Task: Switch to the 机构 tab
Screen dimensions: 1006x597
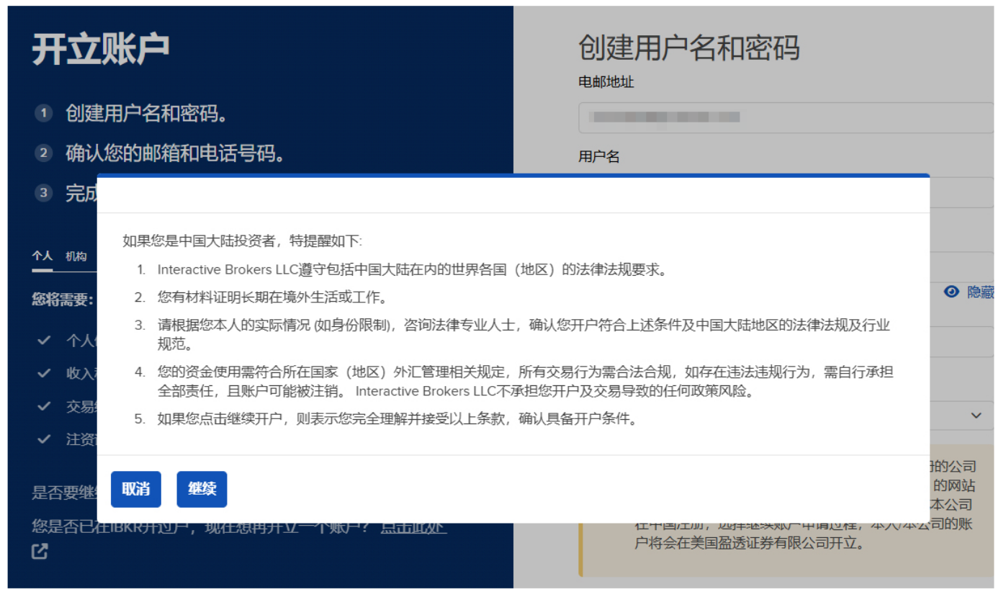Action: pos(75,256)
